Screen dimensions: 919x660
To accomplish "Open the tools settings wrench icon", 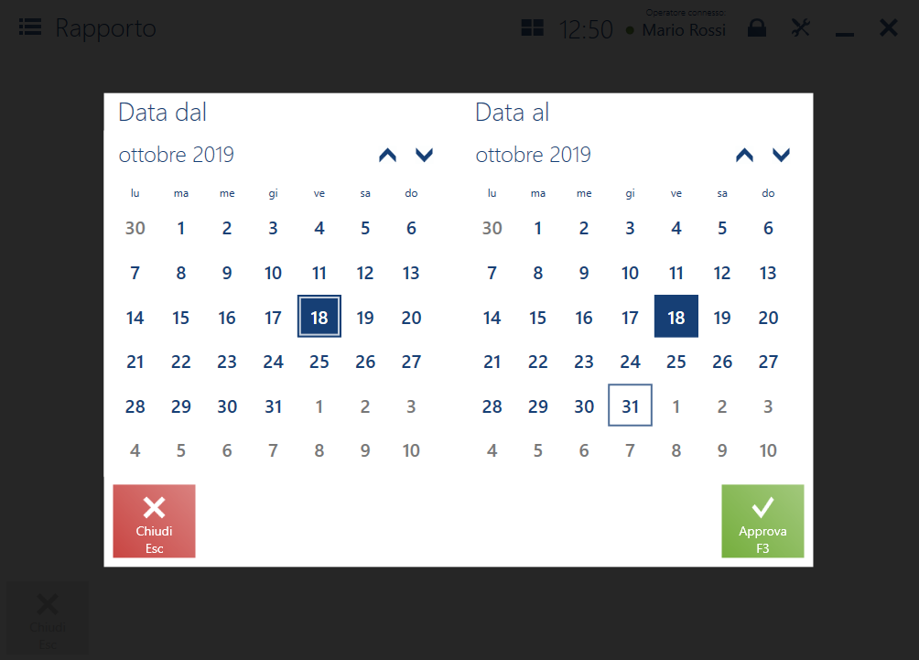I will click(801, 27).
